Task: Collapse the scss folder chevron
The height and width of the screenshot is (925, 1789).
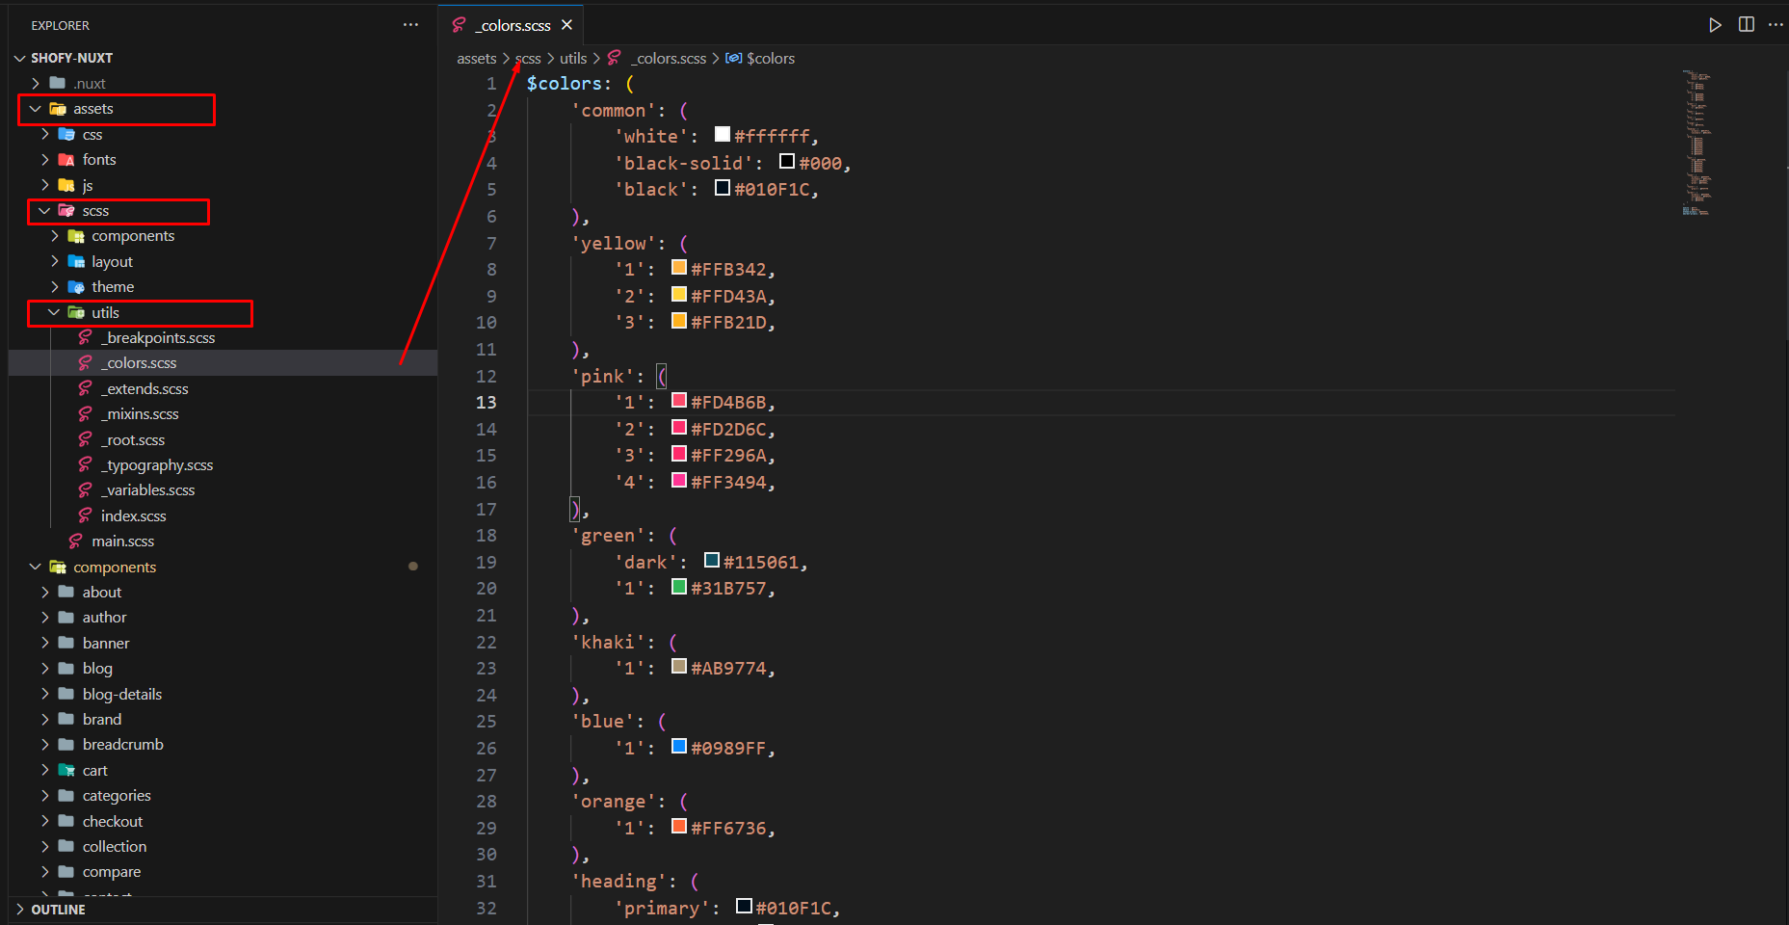Action: point(44,210)
